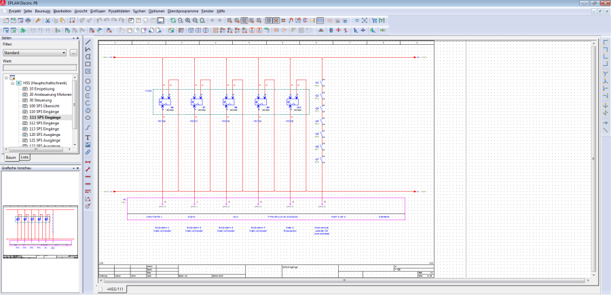Switch to the Liste tab
Viewport: 611px width, 295px height.
click(x=24, y=157)
